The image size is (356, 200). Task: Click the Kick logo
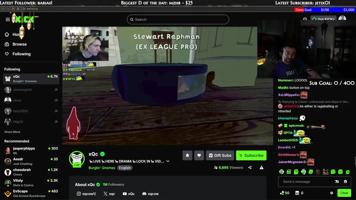point(24,19)
